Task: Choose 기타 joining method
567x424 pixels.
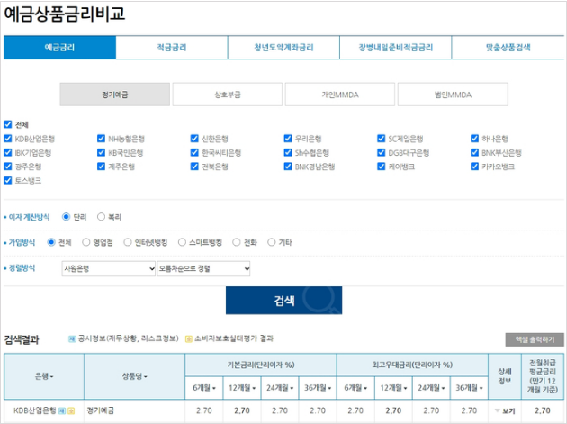Action: coord(272,242)
